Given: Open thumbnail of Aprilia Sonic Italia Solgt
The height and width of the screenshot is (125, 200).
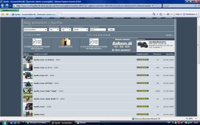Looking at the screenshot, I should pyautogui.click(x=28, y=91).
